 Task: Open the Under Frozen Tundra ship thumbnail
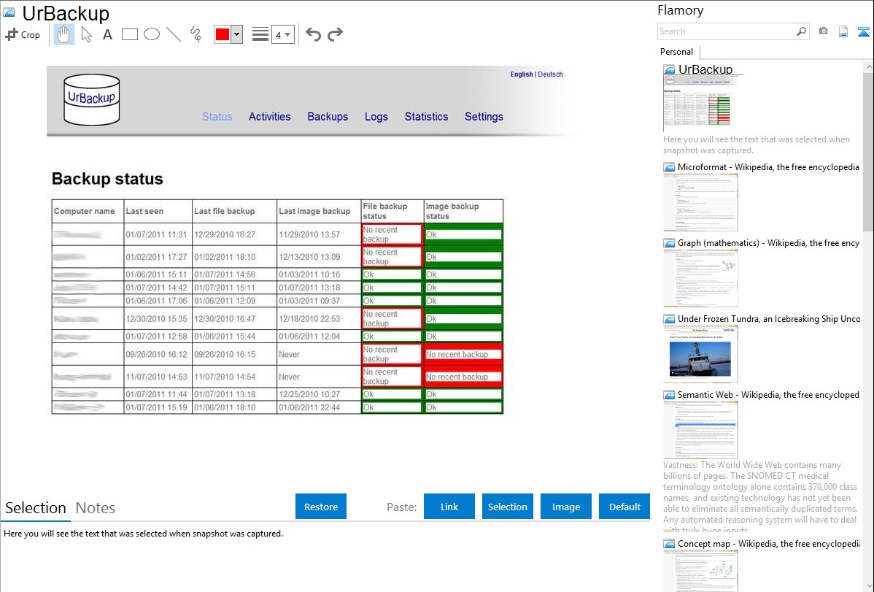700,354
